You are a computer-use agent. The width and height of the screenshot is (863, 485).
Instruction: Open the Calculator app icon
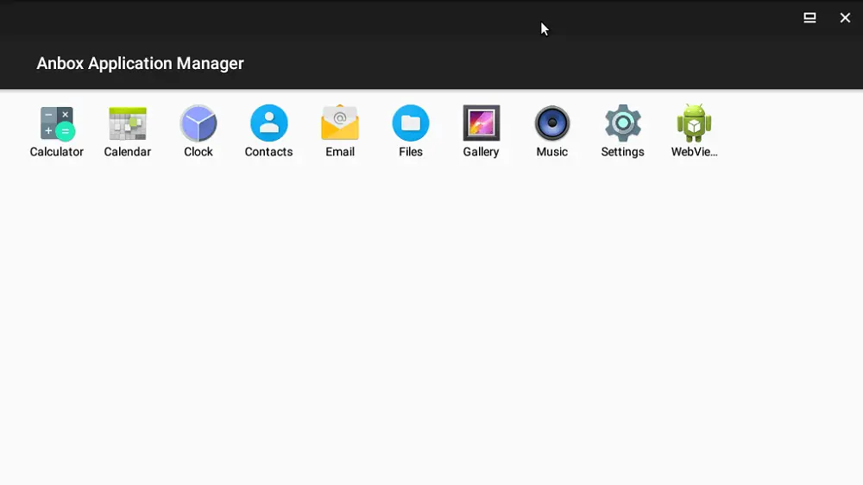(x=57, y=123)
